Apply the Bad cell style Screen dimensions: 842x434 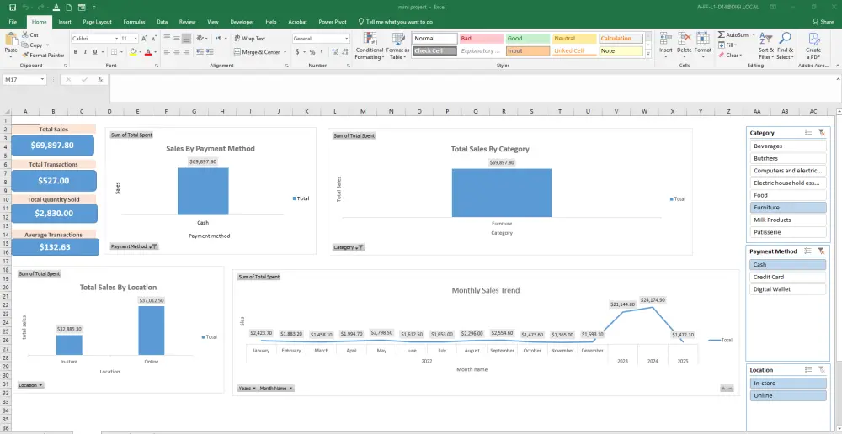coord(481,39)
